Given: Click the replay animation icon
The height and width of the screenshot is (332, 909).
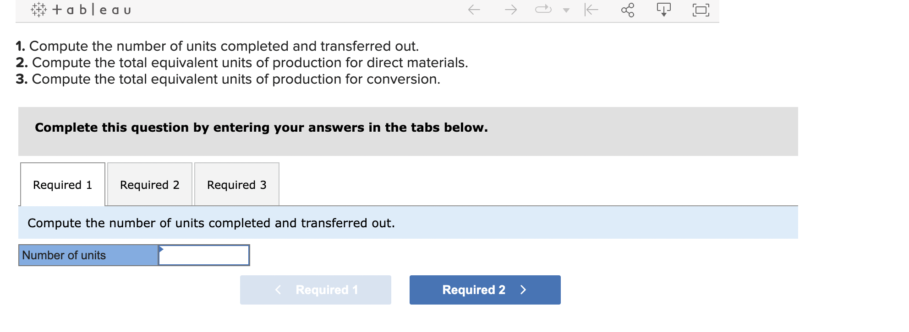Looking at the screenshot, I should click(x=543, y=10).
